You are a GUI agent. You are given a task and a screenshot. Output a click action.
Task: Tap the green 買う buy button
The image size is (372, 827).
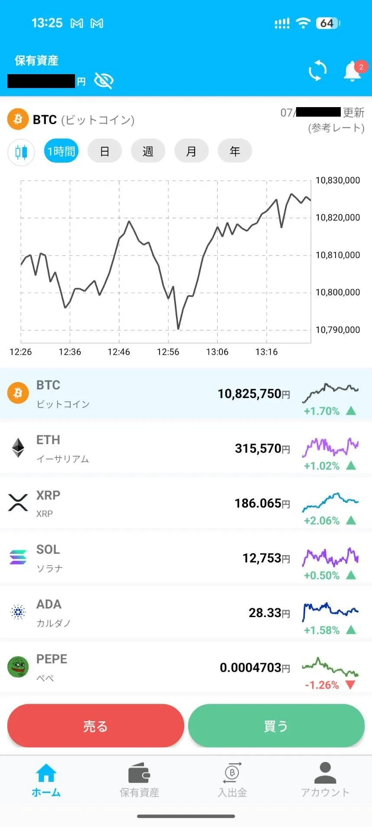tap(276, 726)
